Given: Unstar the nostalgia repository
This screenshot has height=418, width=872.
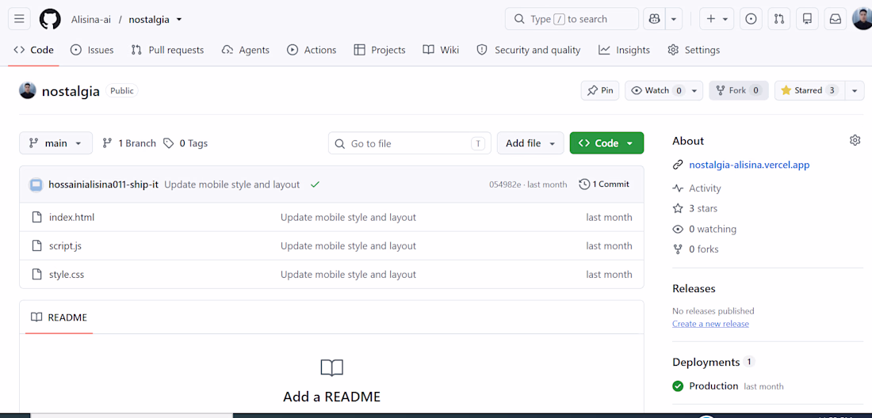Looking at the screenshot, I should 809,90.
